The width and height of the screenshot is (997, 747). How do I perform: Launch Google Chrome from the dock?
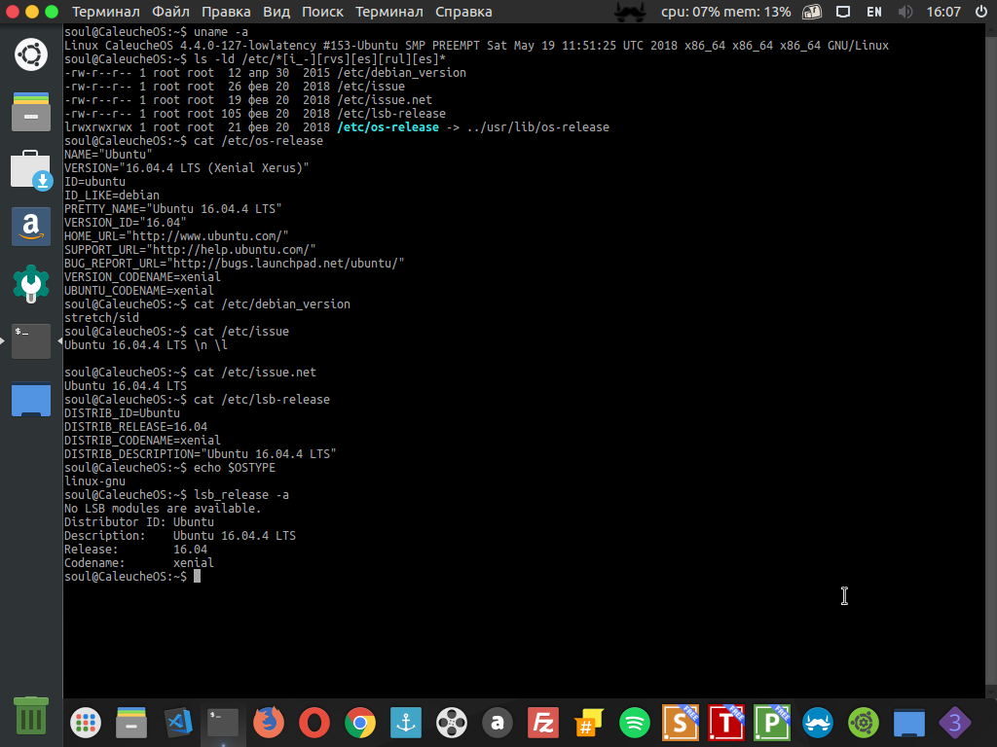[360, 723]
